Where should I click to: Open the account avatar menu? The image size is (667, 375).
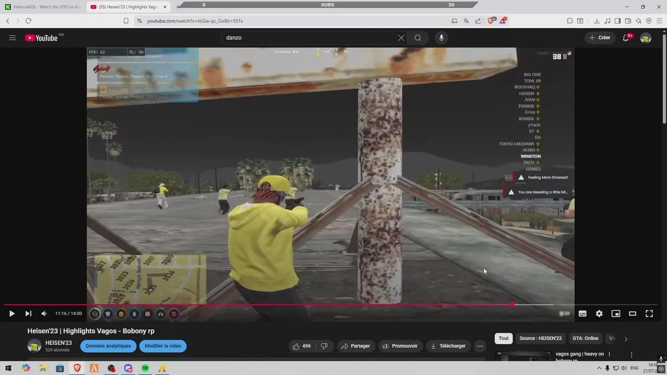tap(646, 37)
